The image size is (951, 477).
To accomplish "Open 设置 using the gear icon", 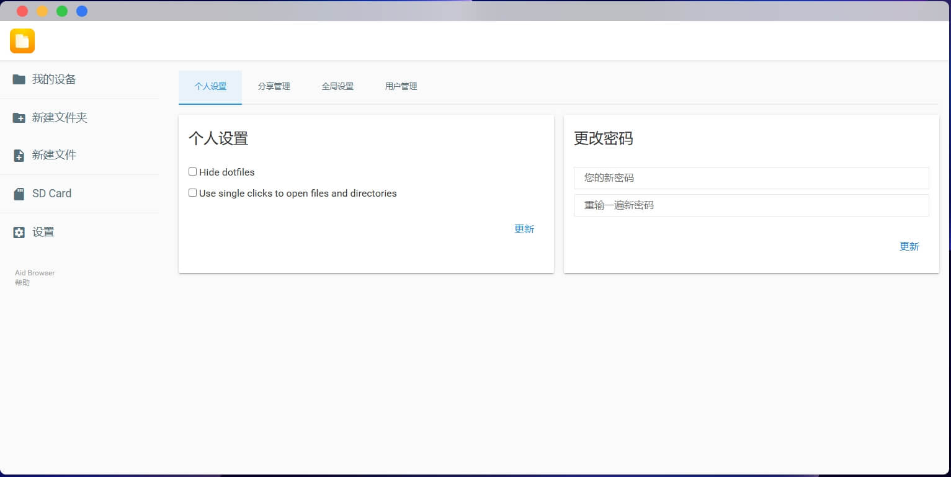I will pos(43,232).
